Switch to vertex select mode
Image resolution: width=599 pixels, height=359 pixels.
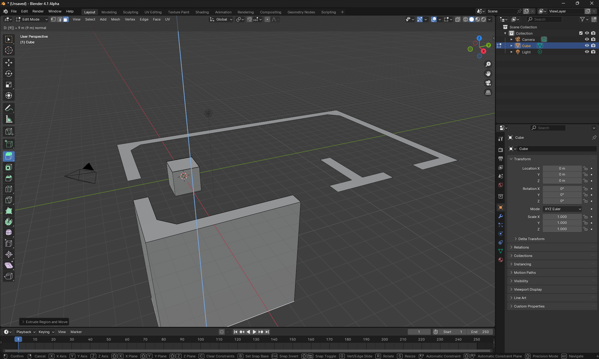pyautogui.click(x=53, y=19)
